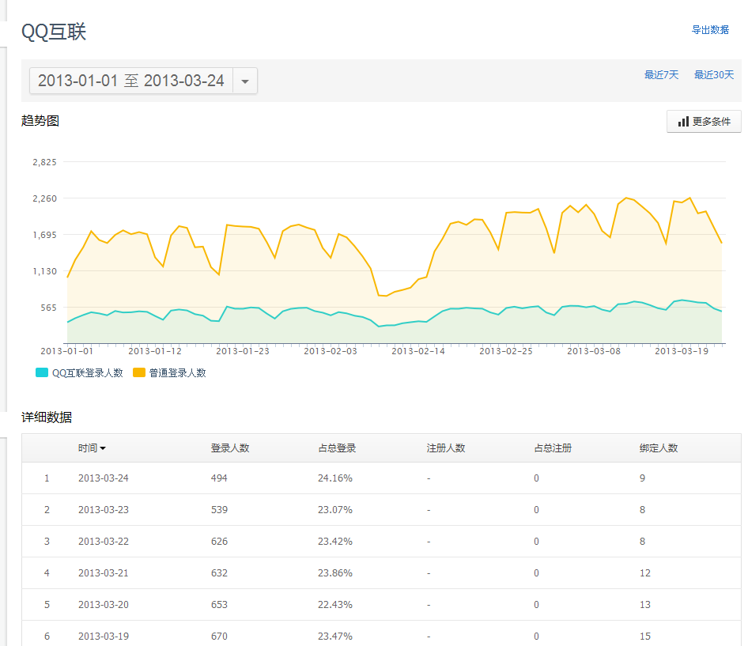Click the orange 普通登录人数 legend swatch
Viewport: 748px width, 646px height.
(138, 373)
